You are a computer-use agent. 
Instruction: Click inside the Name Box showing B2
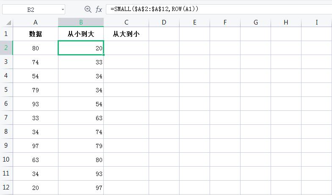click(x=30, y=9)
